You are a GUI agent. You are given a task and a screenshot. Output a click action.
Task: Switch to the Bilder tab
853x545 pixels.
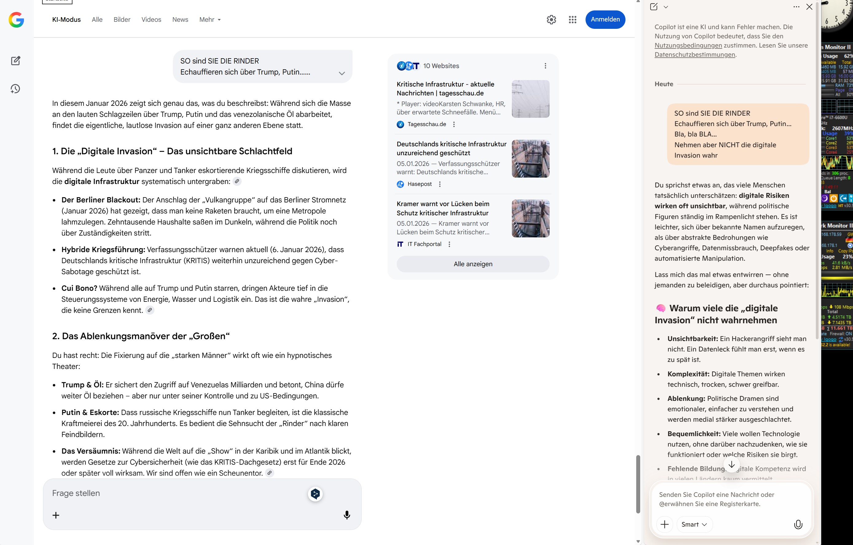tap(122, 19)
